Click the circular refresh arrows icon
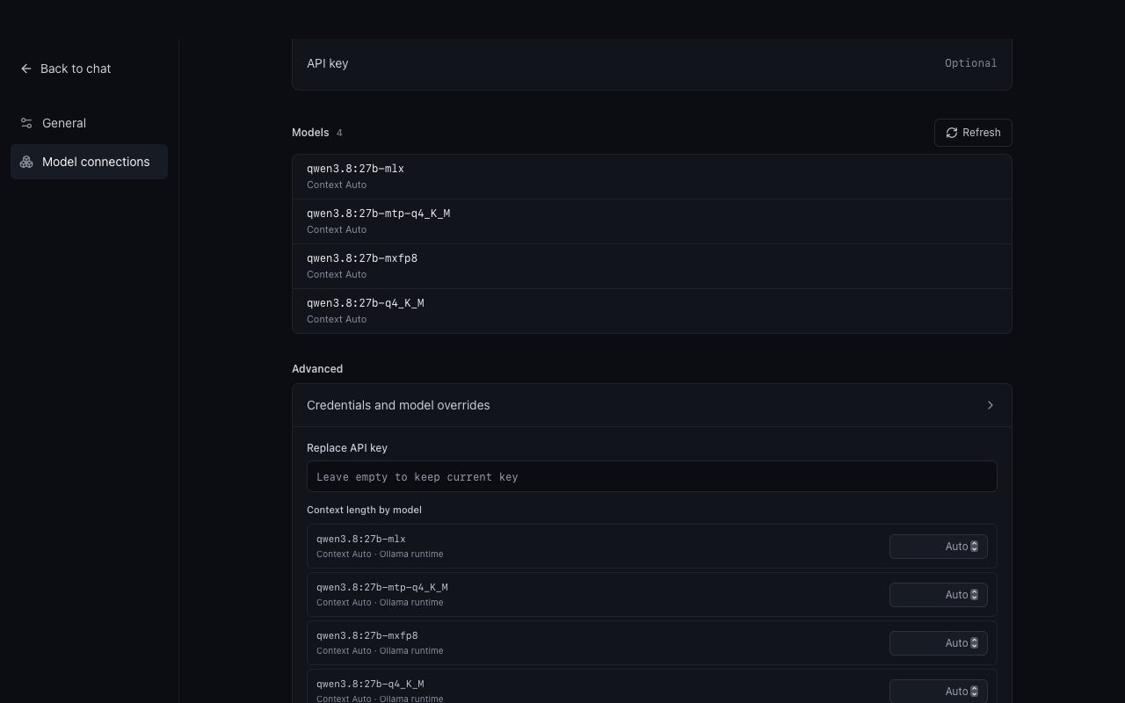Screen dimensions: 1125x703 (x=951, y=133)
